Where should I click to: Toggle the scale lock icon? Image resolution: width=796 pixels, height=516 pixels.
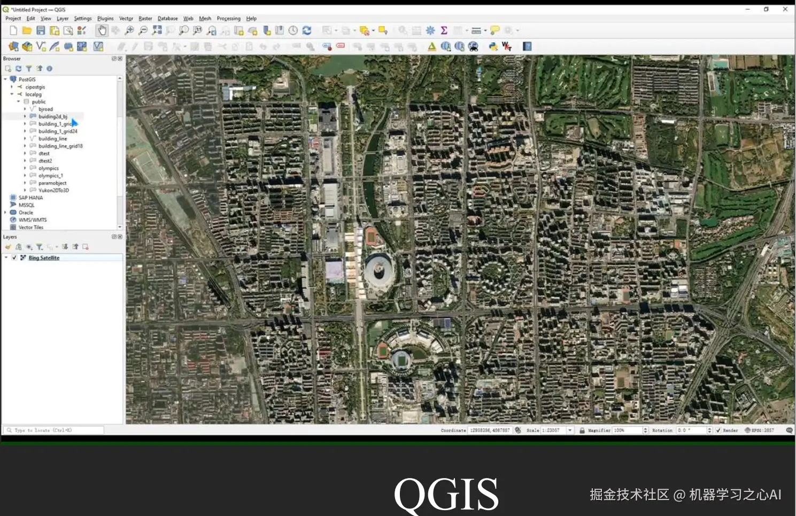click(x=582, y=430)
